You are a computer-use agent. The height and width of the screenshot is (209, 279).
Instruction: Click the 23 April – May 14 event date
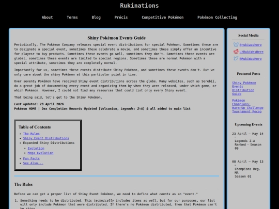[x=247, y=134]
